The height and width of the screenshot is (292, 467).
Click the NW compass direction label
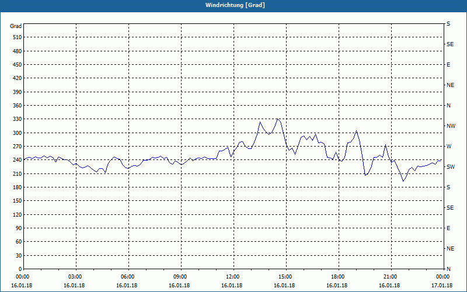(x=451, y=126)
